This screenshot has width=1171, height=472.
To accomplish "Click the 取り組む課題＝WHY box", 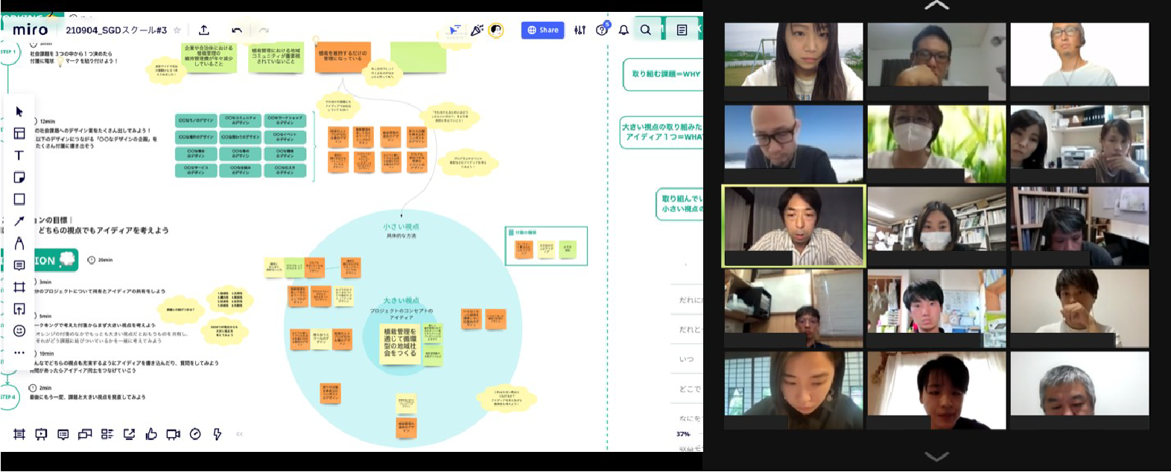I will [663, 74].
